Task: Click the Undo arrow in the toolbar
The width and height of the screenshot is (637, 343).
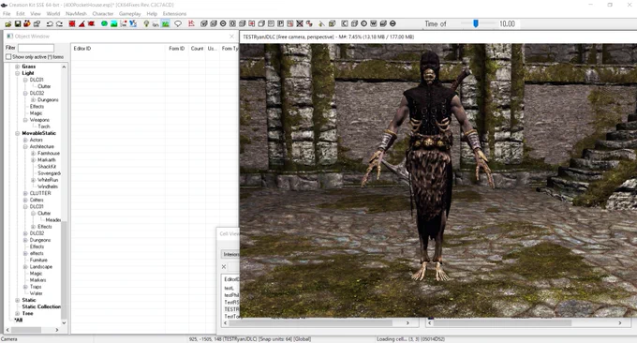Action: pyautogui.click(x=50, y=24)
